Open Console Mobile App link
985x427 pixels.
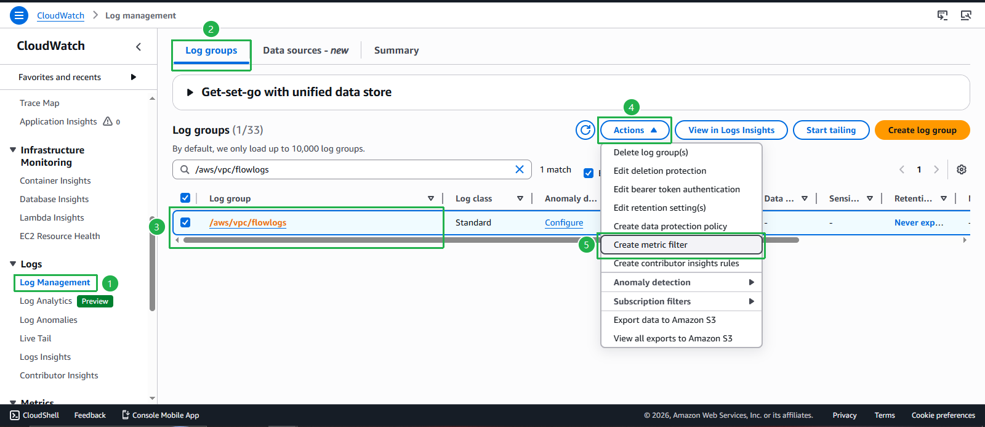[x=160, y=415]
